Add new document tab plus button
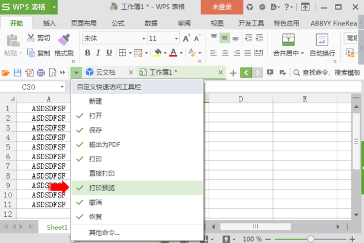This screenshot has width=364, height=243. click(x=233, y=73)
